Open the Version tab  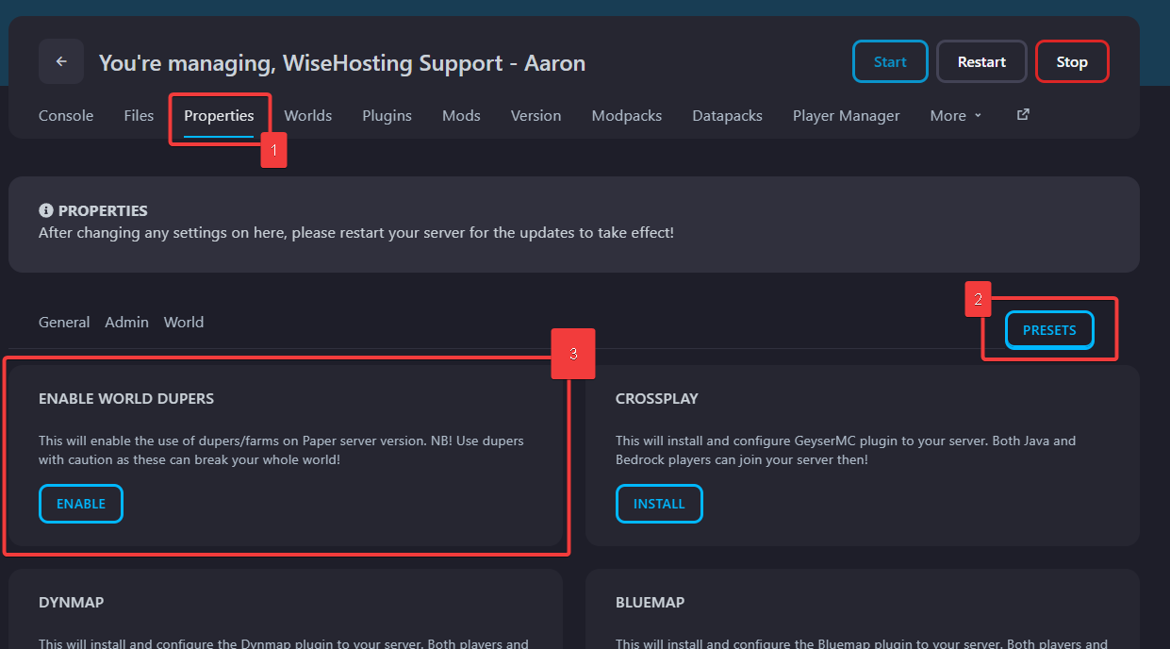tap(536, 116)
